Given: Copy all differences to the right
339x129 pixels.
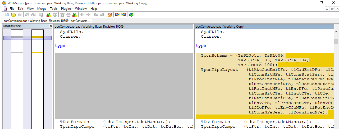Looking at the screenshot, I should [x=117, y=14].
